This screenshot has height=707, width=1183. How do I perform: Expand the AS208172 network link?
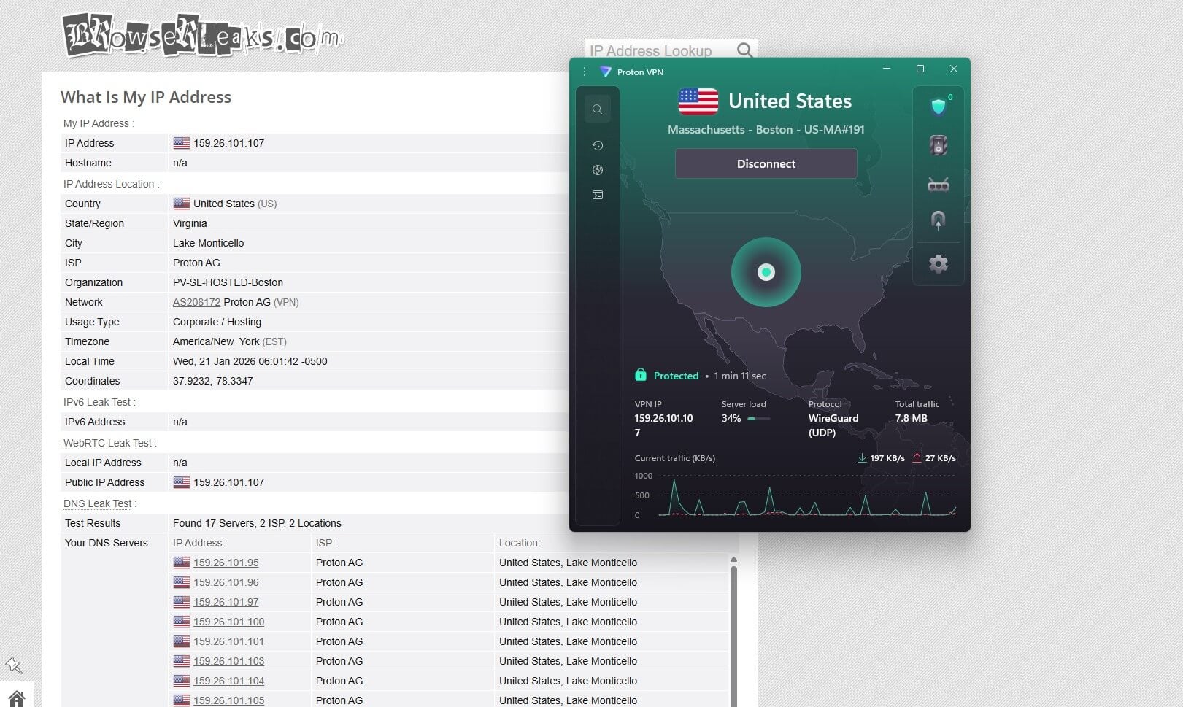click(x=196, y=301)
